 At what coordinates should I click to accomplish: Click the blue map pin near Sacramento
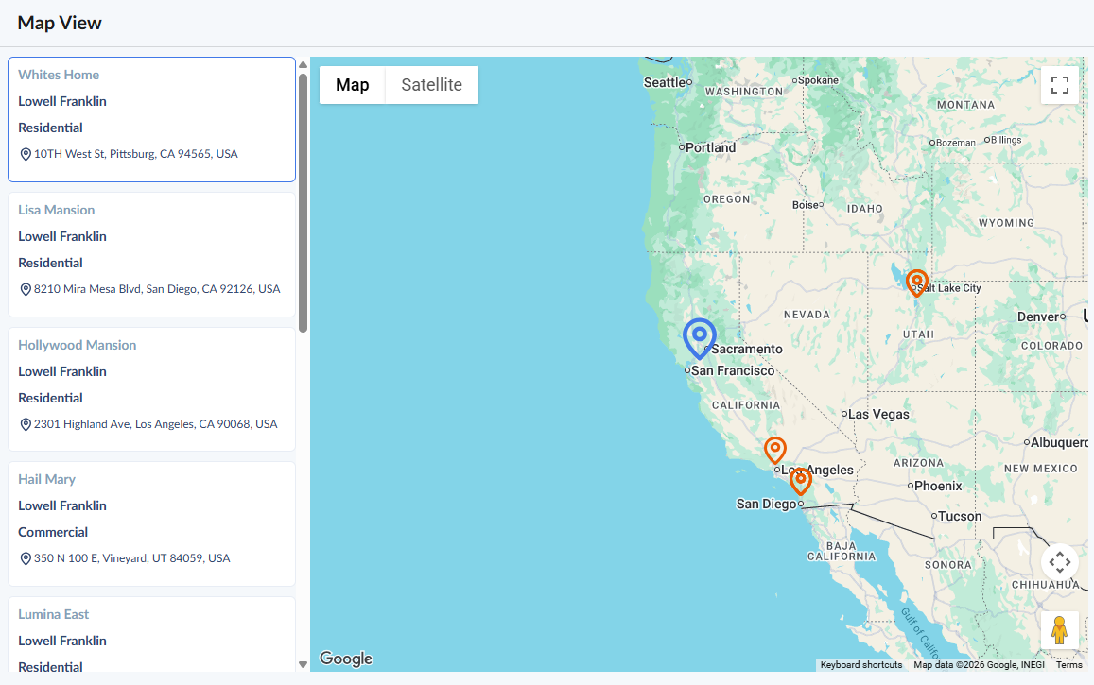699,338
